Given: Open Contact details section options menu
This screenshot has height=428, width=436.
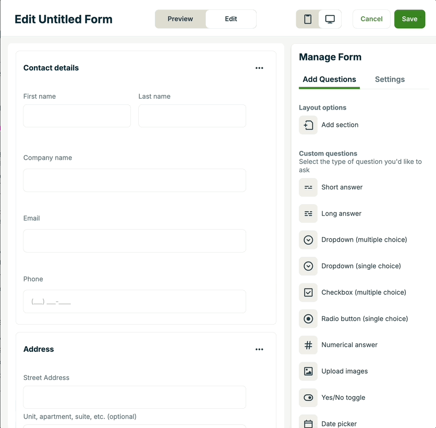Looking at the screenshot, I should coord(259,68).
